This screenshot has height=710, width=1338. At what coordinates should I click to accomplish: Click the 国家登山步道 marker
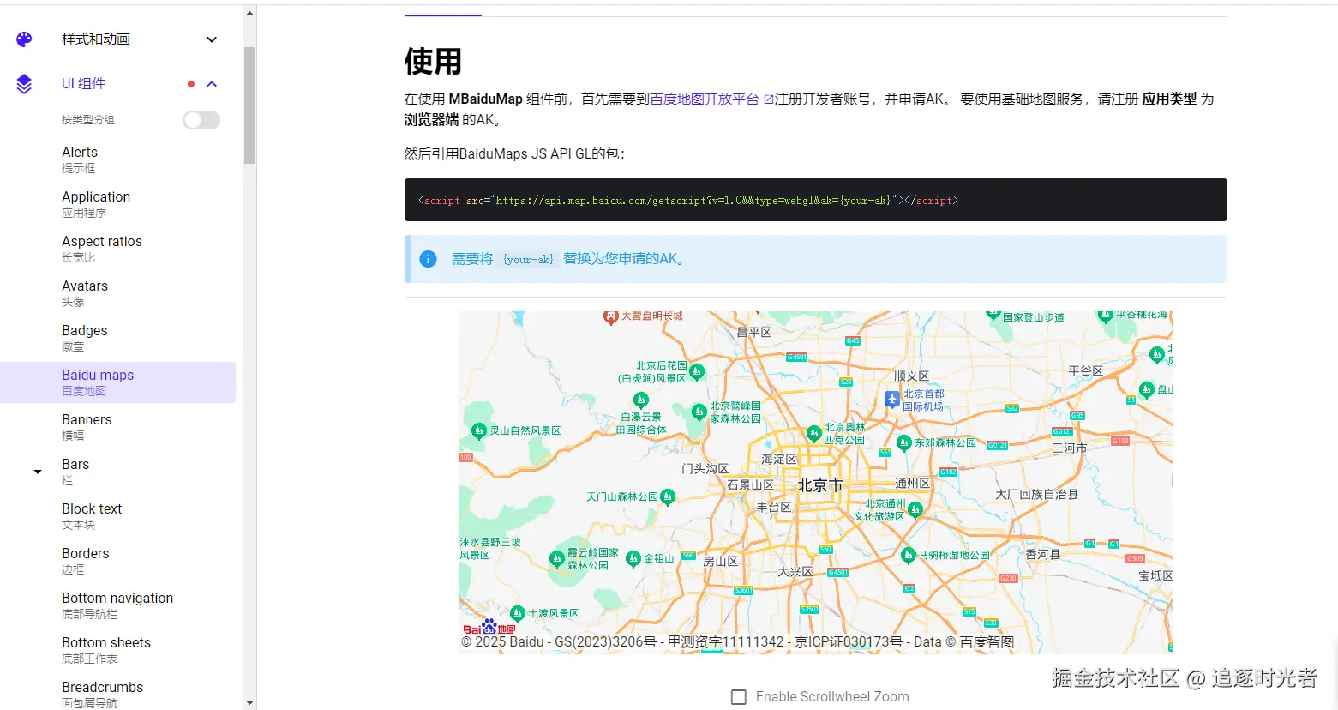993,316
